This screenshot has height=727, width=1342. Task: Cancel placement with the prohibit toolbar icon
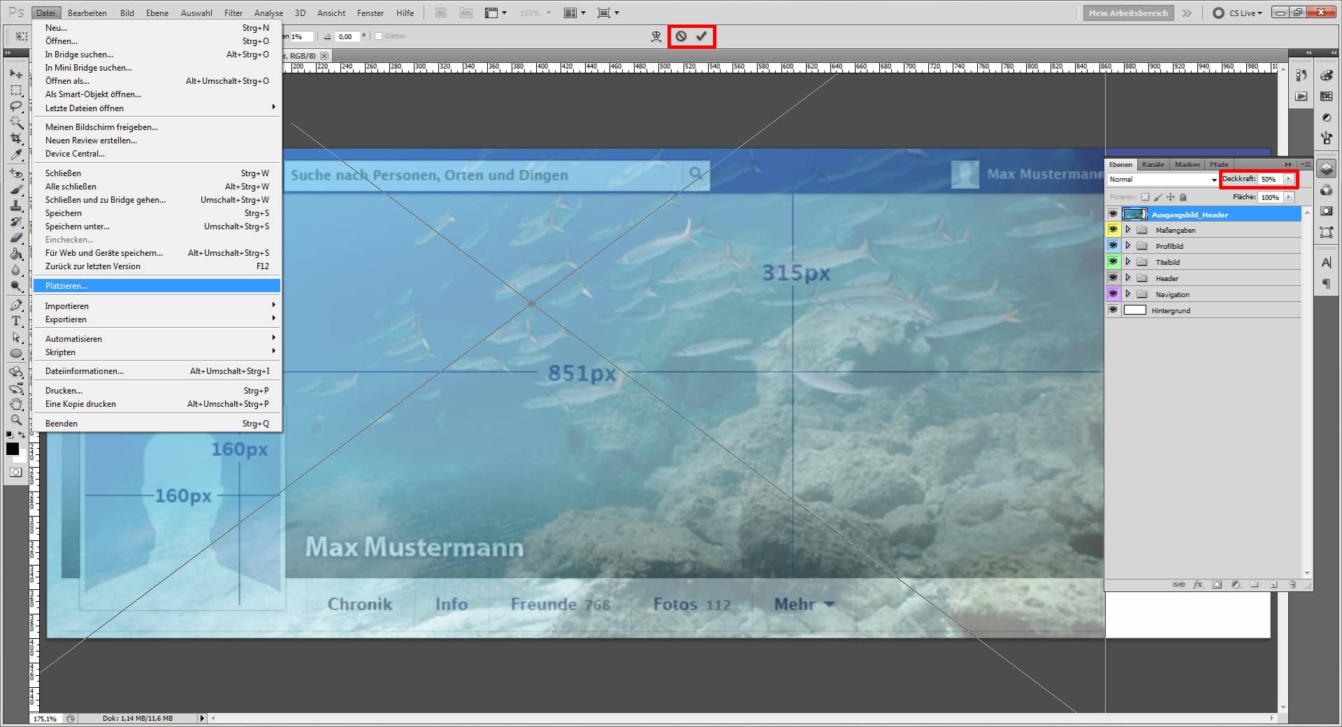tap(681, 36)
